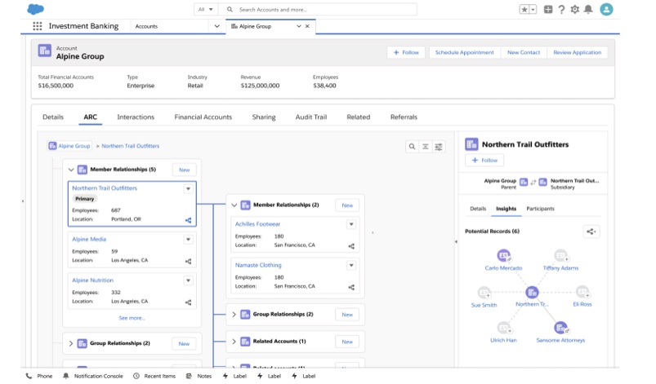Expand Group Relationships (2) in left column
This screenshot has width=656, height=384.
point(71,343)
